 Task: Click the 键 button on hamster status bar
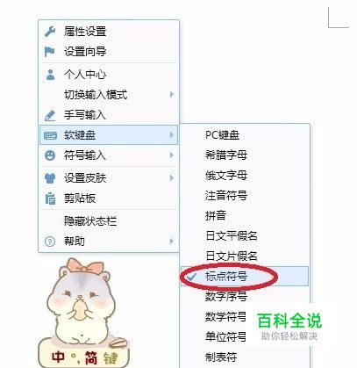coord(111,358)
